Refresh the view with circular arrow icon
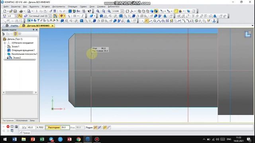Image resolution: width=255 pixels, height=143 pixels. (127, 11)
